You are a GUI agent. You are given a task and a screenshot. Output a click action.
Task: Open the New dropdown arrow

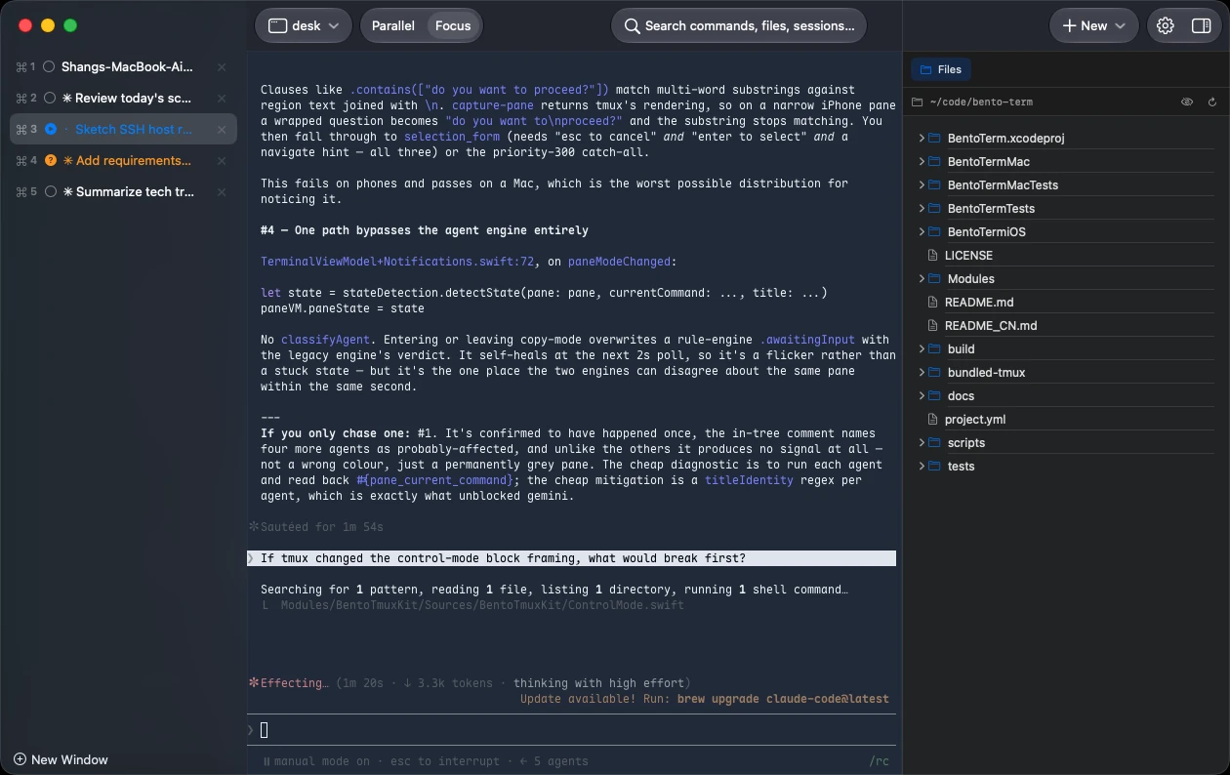coord(1120,26)
